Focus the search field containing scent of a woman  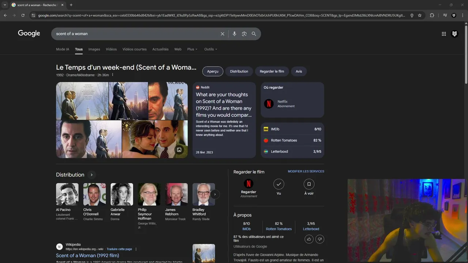[135, 34]
